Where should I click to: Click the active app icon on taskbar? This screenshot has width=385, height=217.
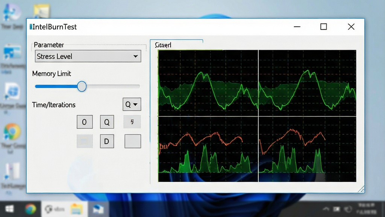pos(98,209)
